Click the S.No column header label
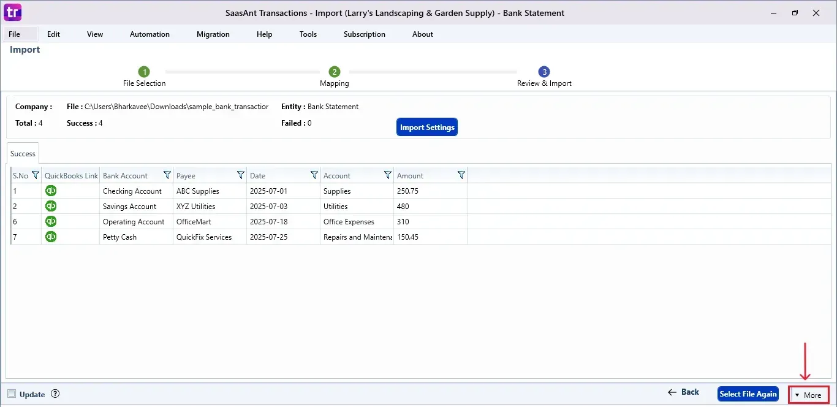Screen dimensions: 837x407 (21, 176)
